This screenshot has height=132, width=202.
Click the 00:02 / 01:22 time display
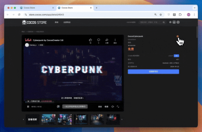37,107
